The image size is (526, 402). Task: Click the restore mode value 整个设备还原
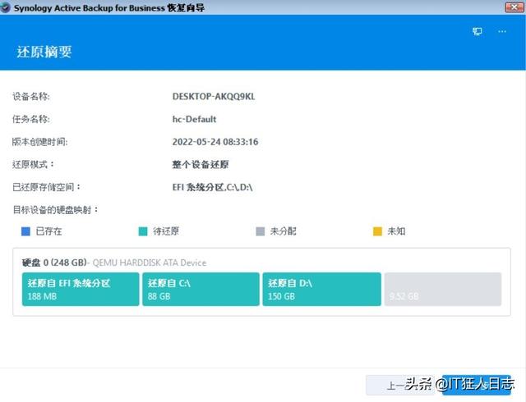click(x=201, y=164)
